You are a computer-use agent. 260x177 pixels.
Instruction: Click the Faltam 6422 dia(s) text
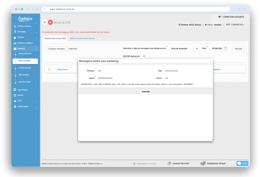pyautogui.click(x=190, y=25)
